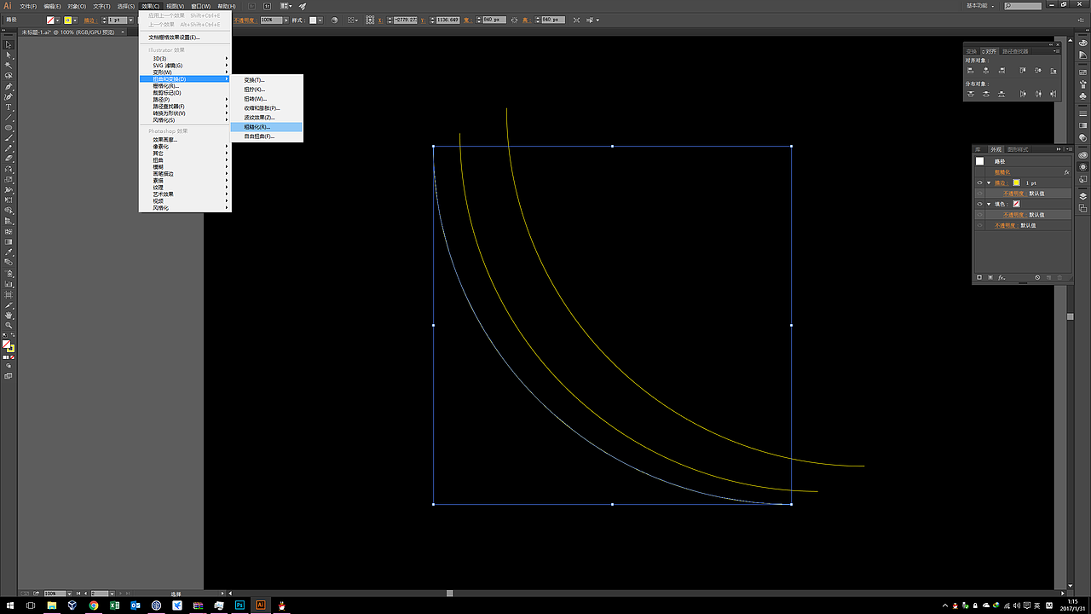
Task: Open Chrome from the taskbar
Action: tap(94, 605)
